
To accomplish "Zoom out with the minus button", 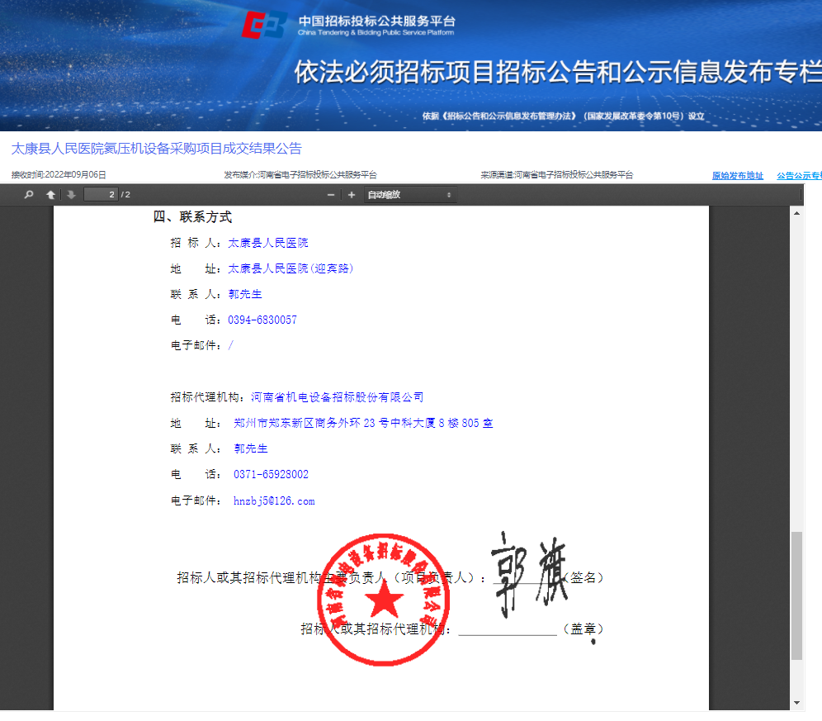I will pyautogui.click(x=331, y=195).
